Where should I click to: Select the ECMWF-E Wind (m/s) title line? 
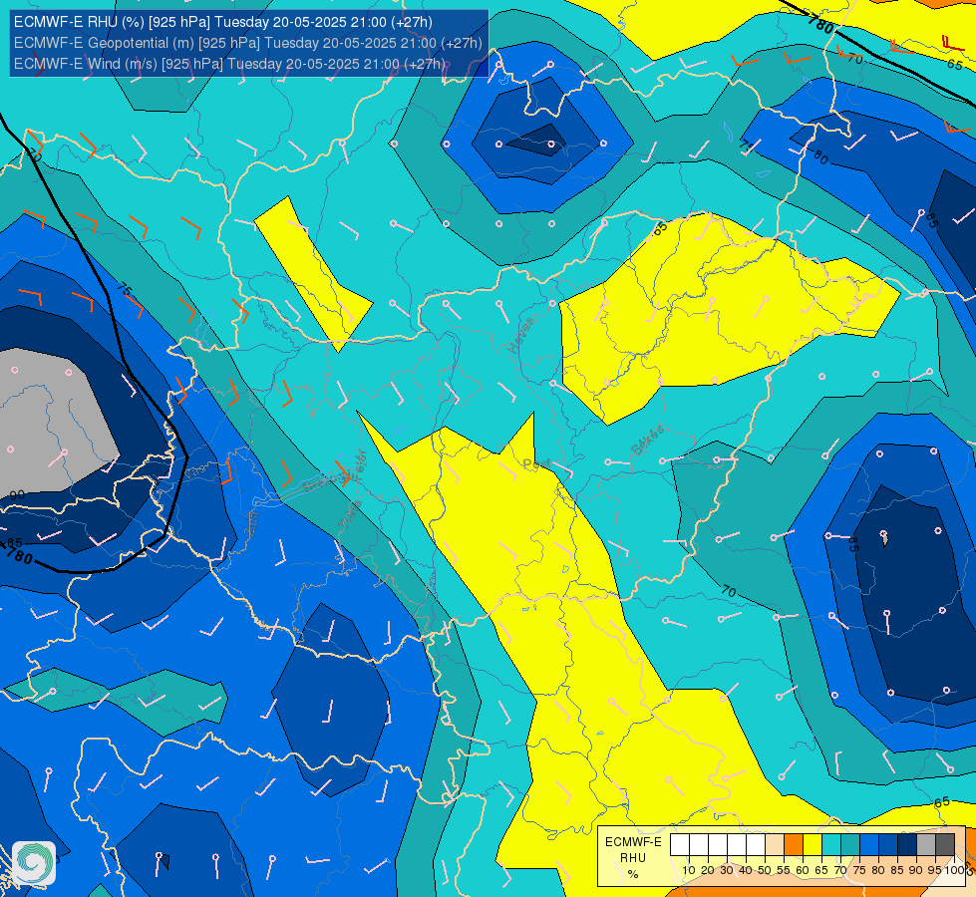pos(230,64)
